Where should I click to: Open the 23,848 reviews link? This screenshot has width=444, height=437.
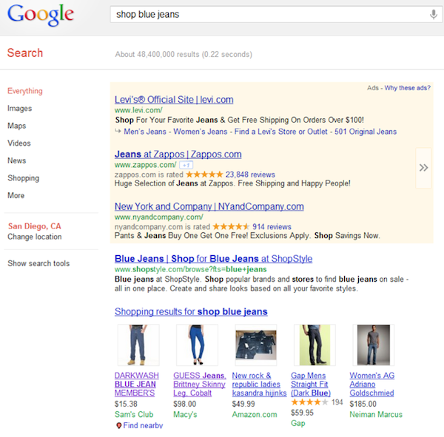(250, 175)
